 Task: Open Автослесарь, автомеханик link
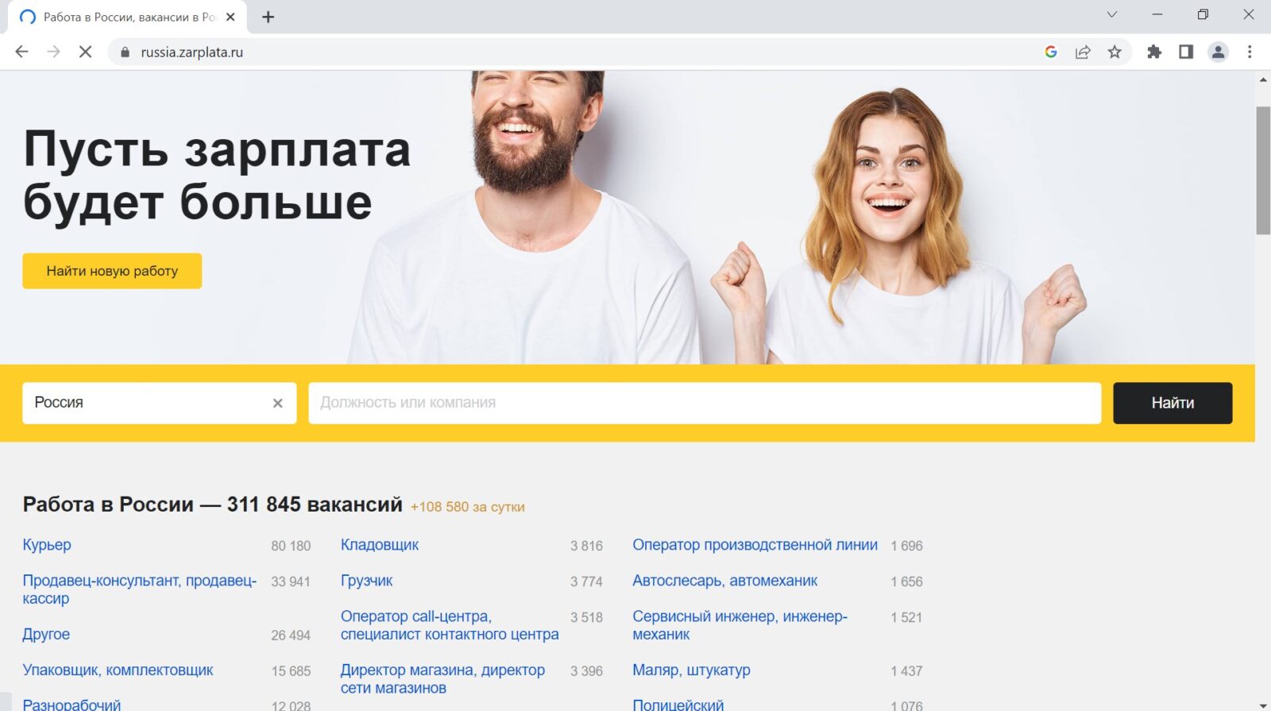pos(724,581)
